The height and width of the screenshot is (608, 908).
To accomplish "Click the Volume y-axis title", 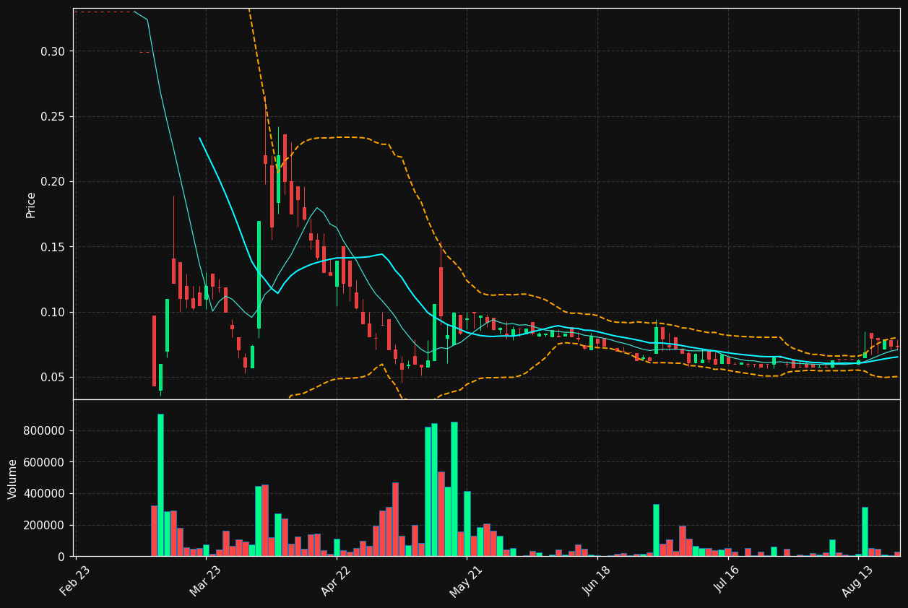I will [13, 479].
